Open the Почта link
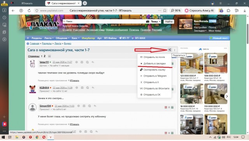Screen dimensions: 249x141 pyautogui.click(x=212, y=27)
